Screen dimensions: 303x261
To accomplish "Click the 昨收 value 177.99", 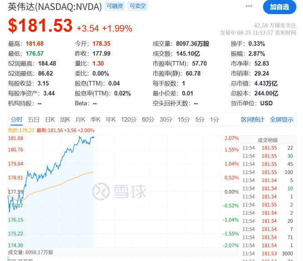I will [x=101, y=53].
